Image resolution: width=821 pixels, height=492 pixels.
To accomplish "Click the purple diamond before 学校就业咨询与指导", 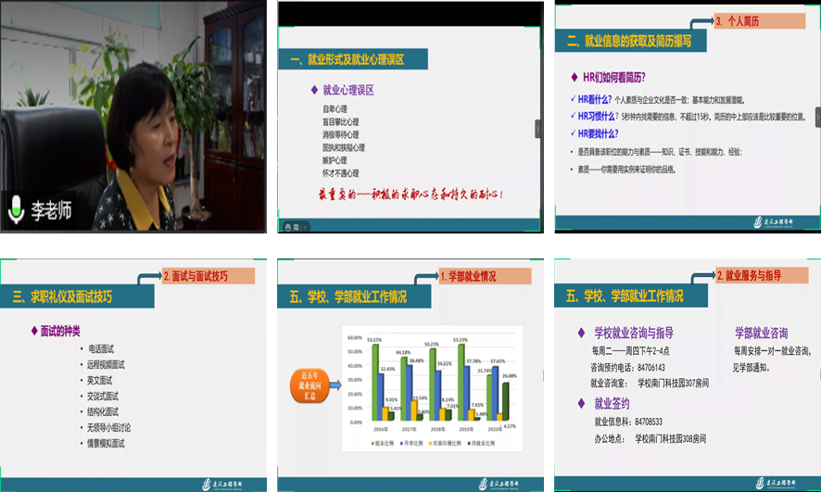I will click(581, 333).
